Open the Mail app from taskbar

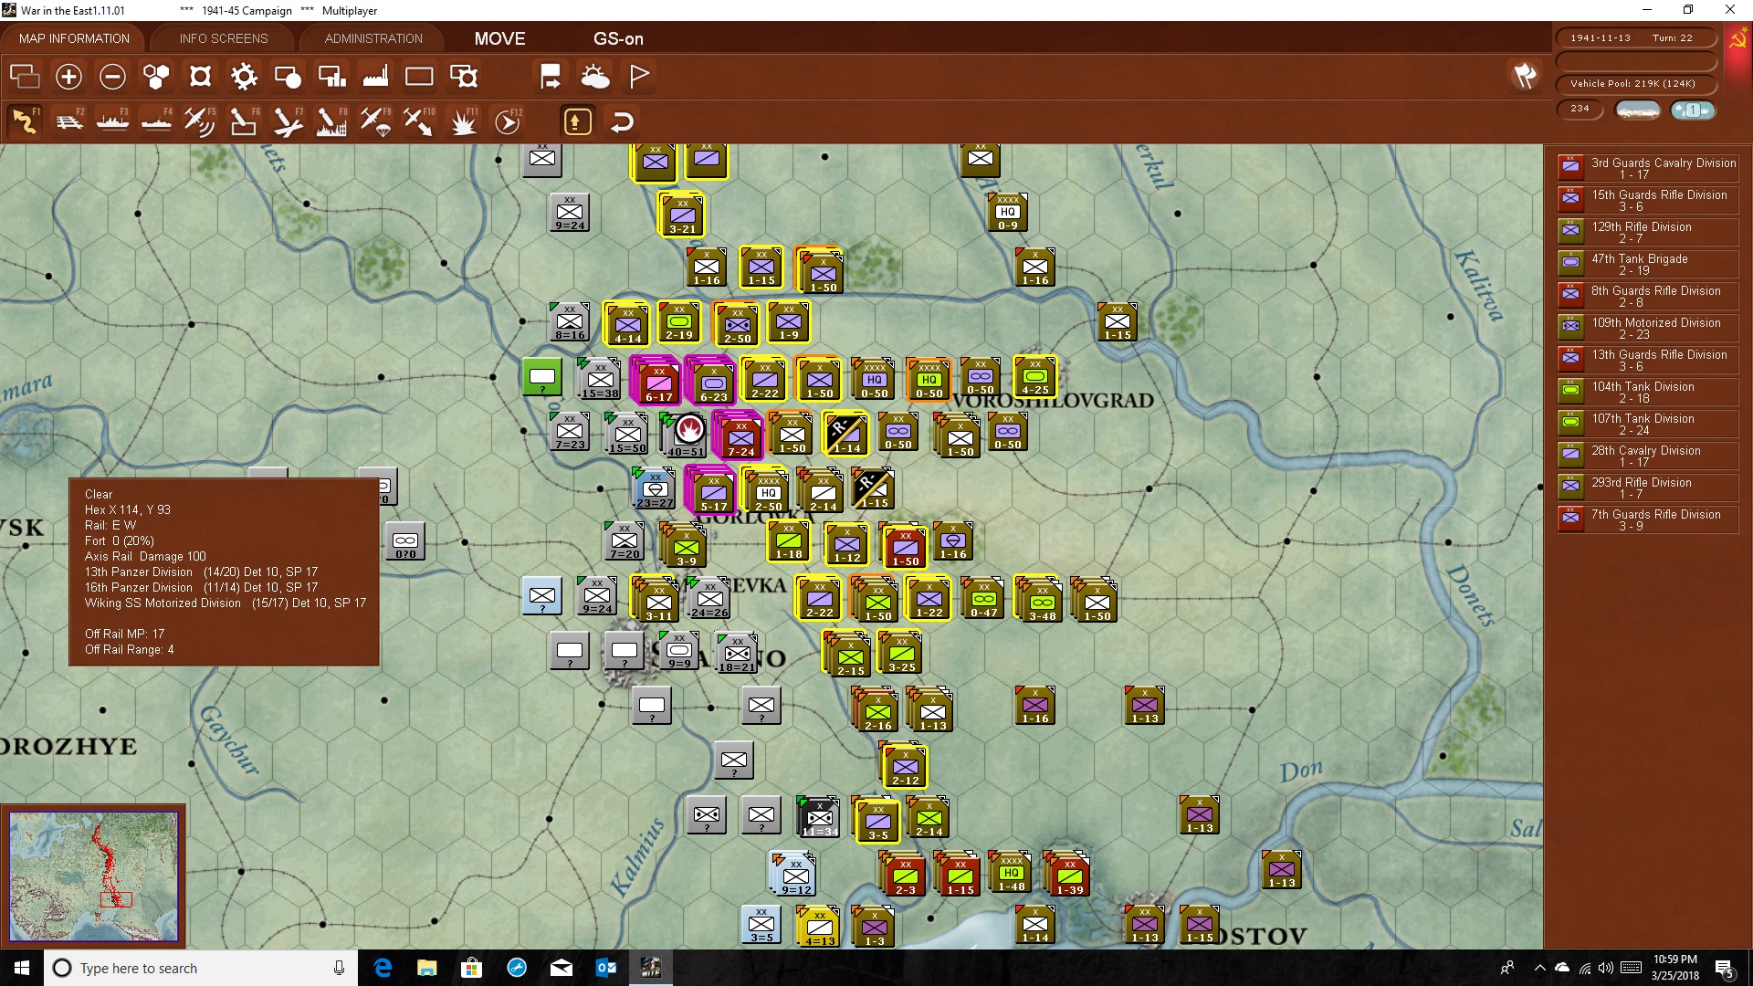coord(562,968)
